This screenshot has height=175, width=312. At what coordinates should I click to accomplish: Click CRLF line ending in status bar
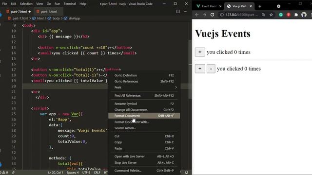pos(97,173)
